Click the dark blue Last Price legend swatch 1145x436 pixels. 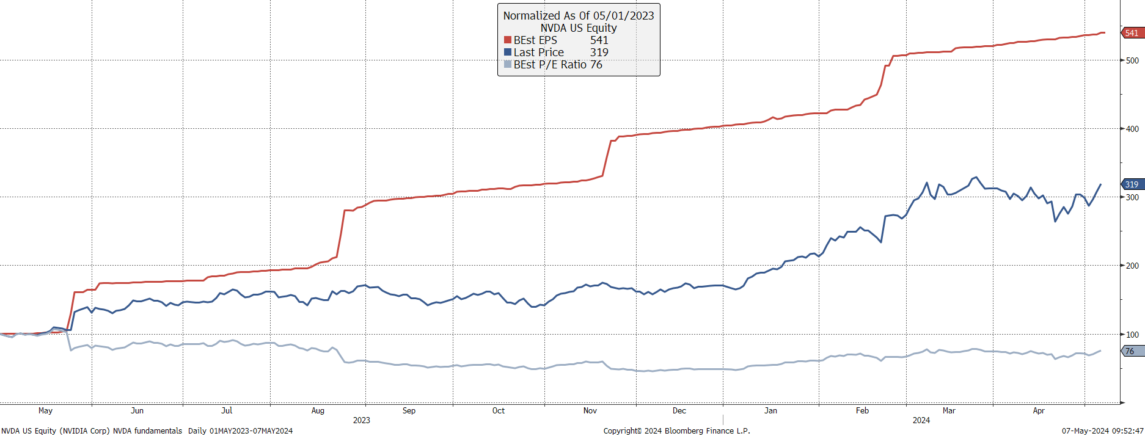[x=507, y=53]
